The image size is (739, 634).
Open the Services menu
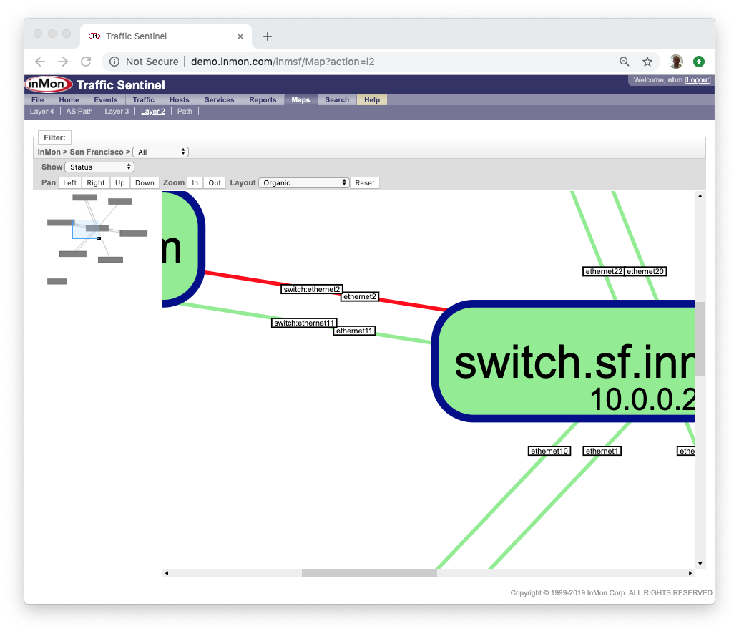click(x=219, y=100)
